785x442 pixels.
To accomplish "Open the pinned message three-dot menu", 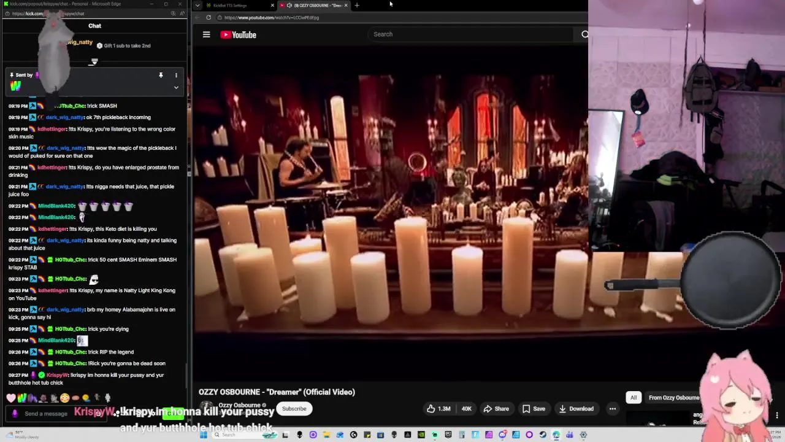I will 176,76.
